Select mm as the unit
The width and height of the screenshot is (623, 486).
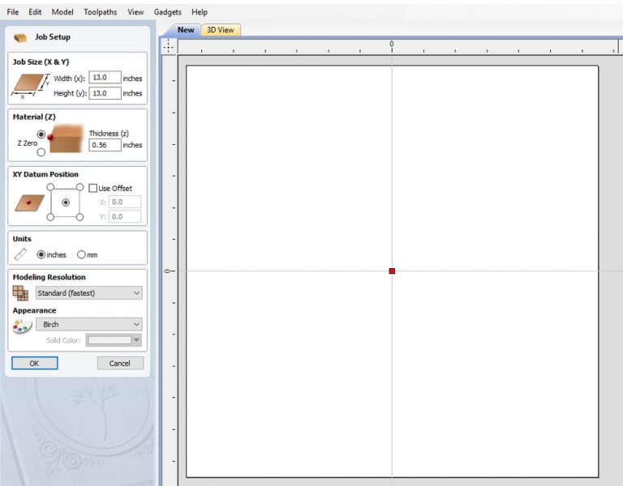click(x=81, y=254)
